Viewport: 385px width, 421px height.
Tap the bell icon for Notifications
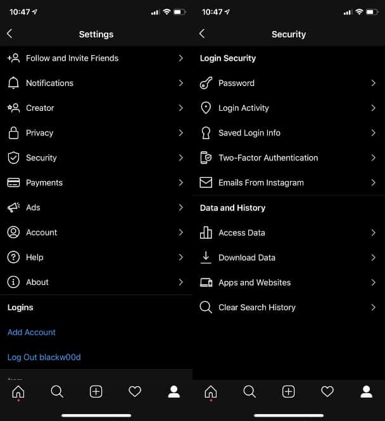[x=13, y=83]
